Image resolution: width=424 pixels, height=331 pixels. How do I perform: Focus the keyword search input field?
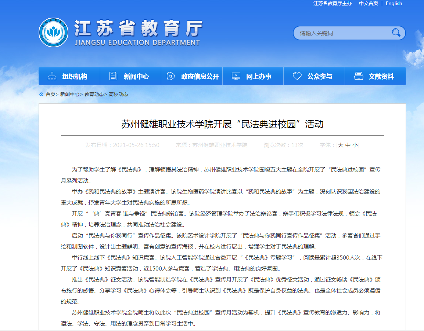point(342,33)
